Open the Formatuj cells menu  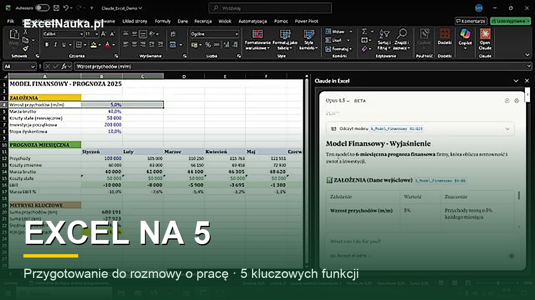339,49
